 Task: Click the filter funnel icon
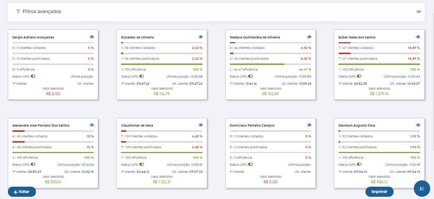pyautogui.click(x=18, y=12)
